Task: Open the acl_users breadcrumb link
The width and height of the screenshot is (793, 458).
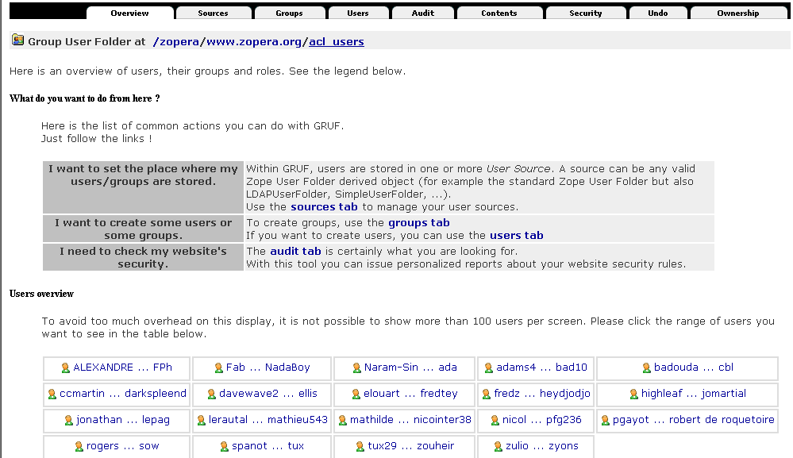Action: [x=337, y=41]
